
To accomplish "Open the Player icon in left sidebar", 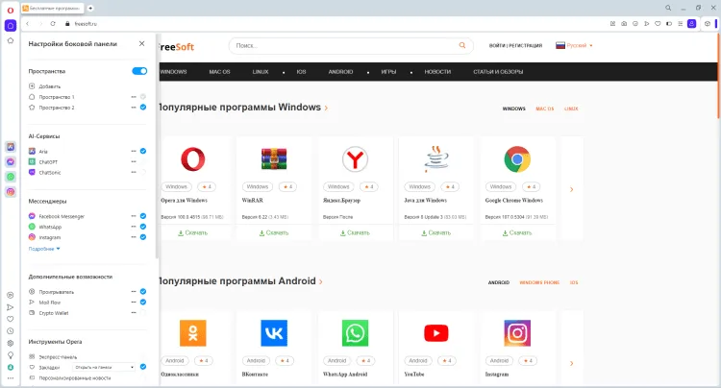I will [11, 295].
